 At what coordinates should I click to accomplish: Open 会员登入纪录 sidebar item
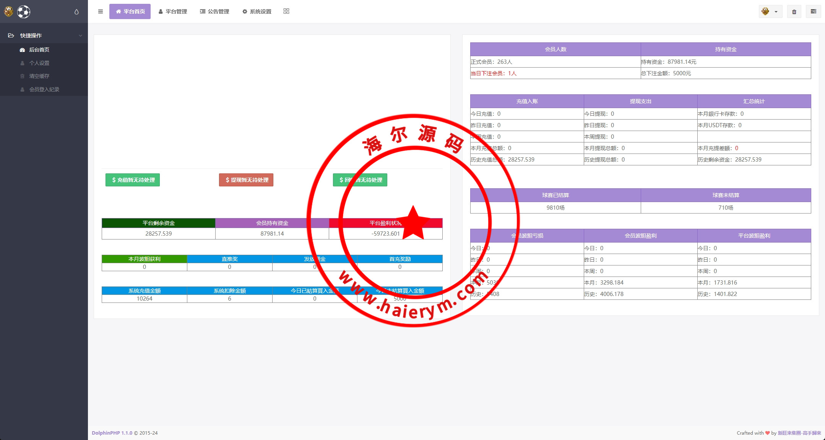pos(44,89)
